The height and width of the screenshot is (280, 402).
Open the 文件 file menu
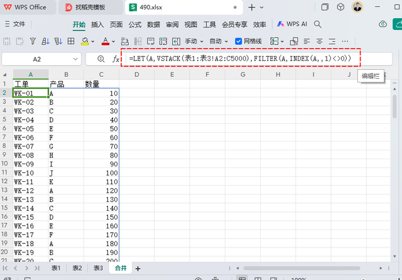(15, 24)
